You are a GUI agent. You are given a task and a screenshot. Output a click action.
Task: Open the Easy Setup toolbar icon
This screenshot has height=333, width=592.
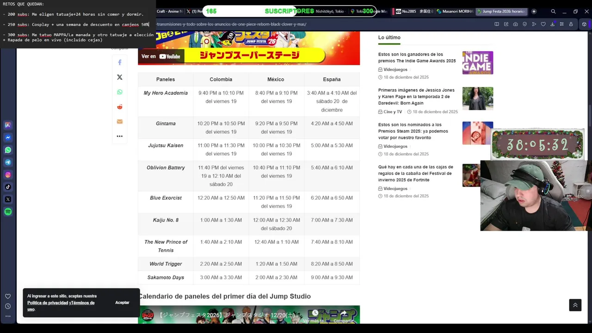561,24
